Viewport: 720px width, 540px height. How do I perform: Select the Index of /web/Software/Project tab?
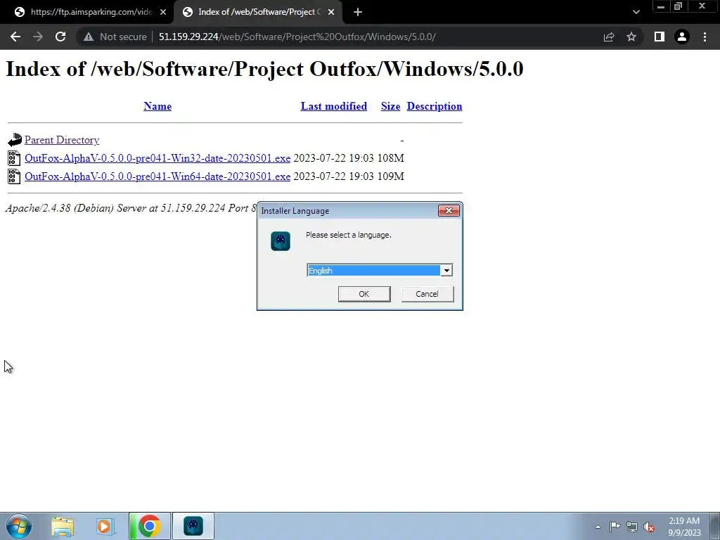point(258,12)
